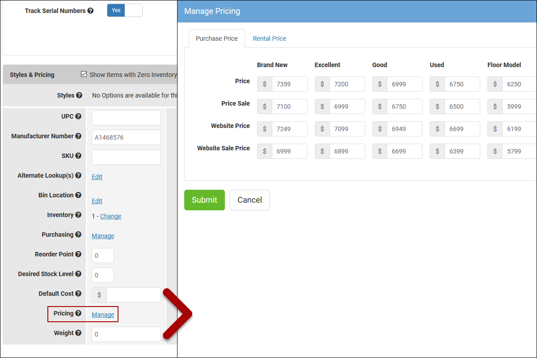
Task: Open the Pricing Manage link
Action: tap(103, 315)
